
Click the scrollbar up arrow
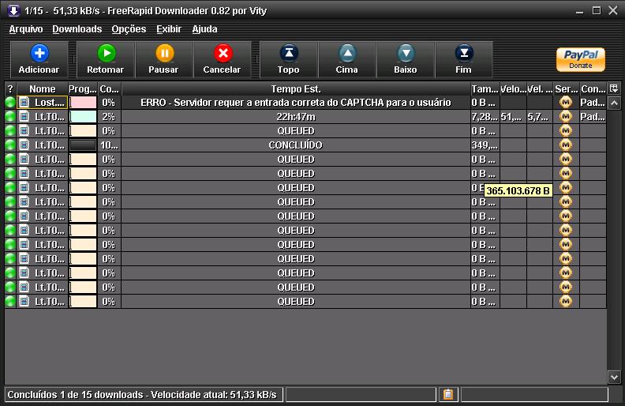(x=615, y=103)
